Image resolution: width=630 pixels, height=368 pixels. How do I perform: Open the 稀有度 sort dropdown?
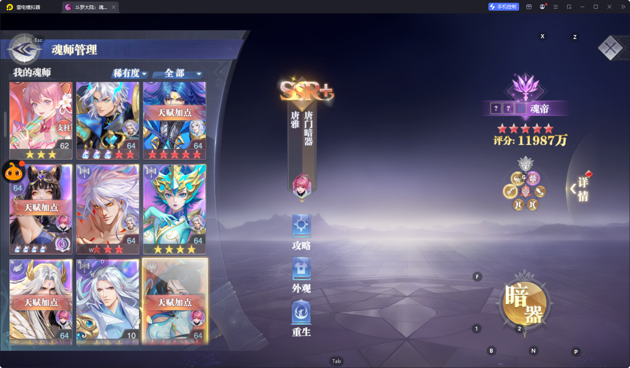tap(130, 73)
